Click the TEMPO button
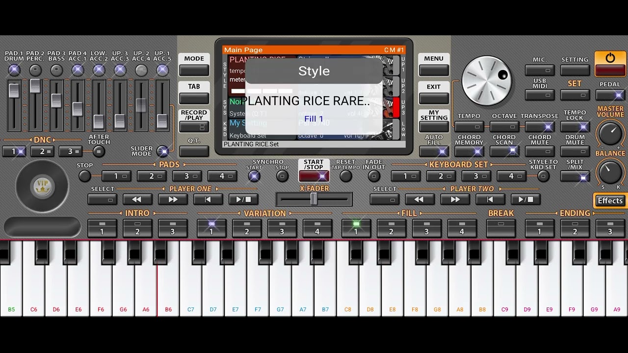 coord(469,127)
